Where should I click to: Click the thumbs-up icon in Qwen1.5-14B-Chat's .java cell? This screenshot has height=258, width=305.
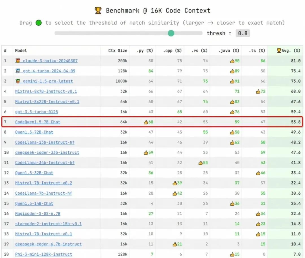[232, 204]
